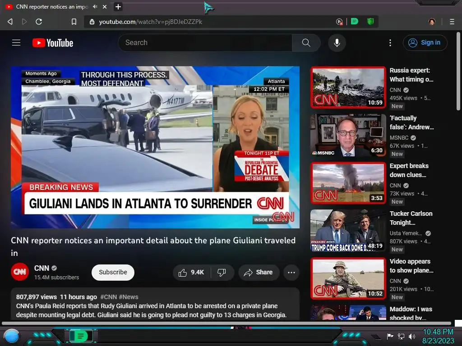
Task: Open the Russia expert video thumbnail
Action: coord(348,87)
